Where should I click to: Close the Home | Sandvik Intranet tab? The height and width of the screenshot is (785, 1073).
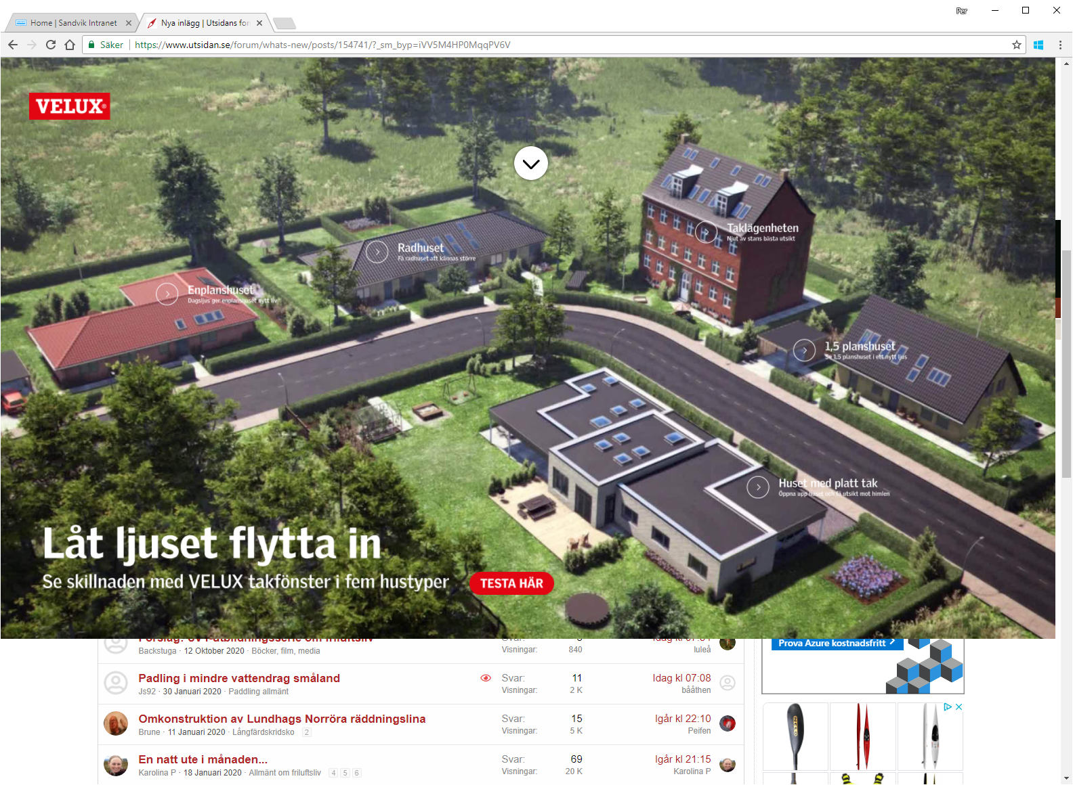point(129,23)
